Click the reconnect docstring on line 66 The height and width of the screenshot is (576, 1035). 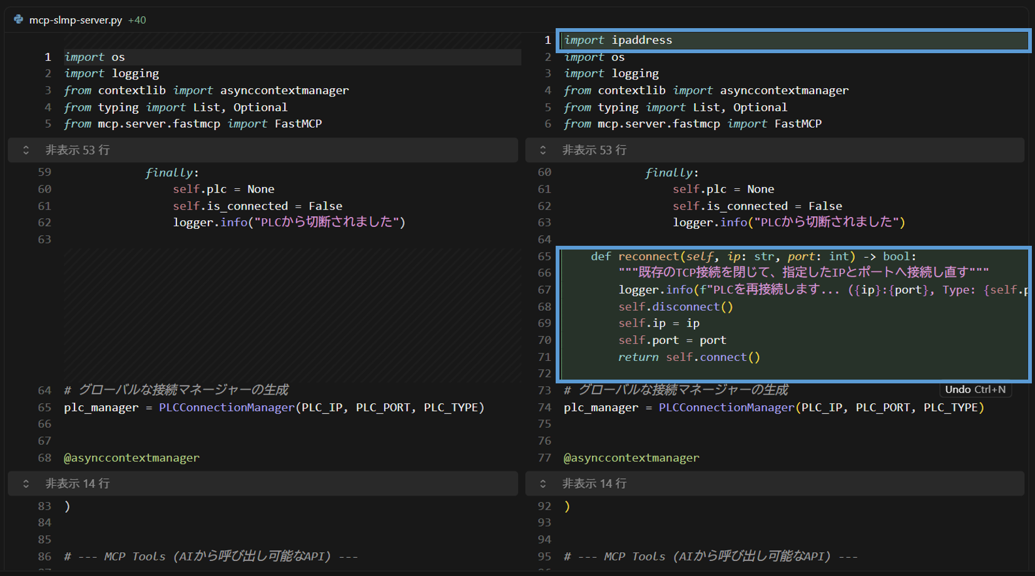(803, 273)
